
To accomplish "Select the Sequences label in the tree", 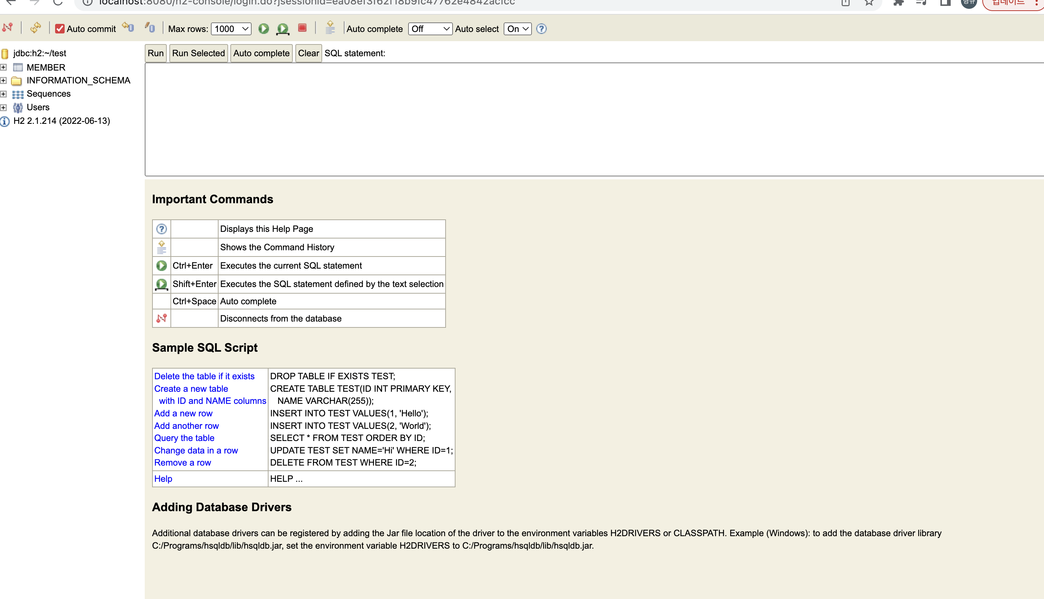I will point(48,94).
